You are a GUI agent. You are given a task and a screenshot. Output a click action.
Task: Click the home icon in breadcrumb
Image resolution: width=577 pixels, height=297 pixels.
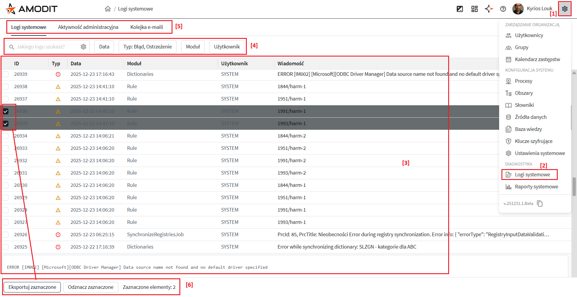point(108,9)
